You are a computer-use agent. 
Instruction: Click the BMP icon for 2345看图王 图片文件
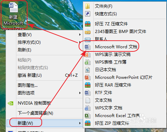tap(88, 32)
